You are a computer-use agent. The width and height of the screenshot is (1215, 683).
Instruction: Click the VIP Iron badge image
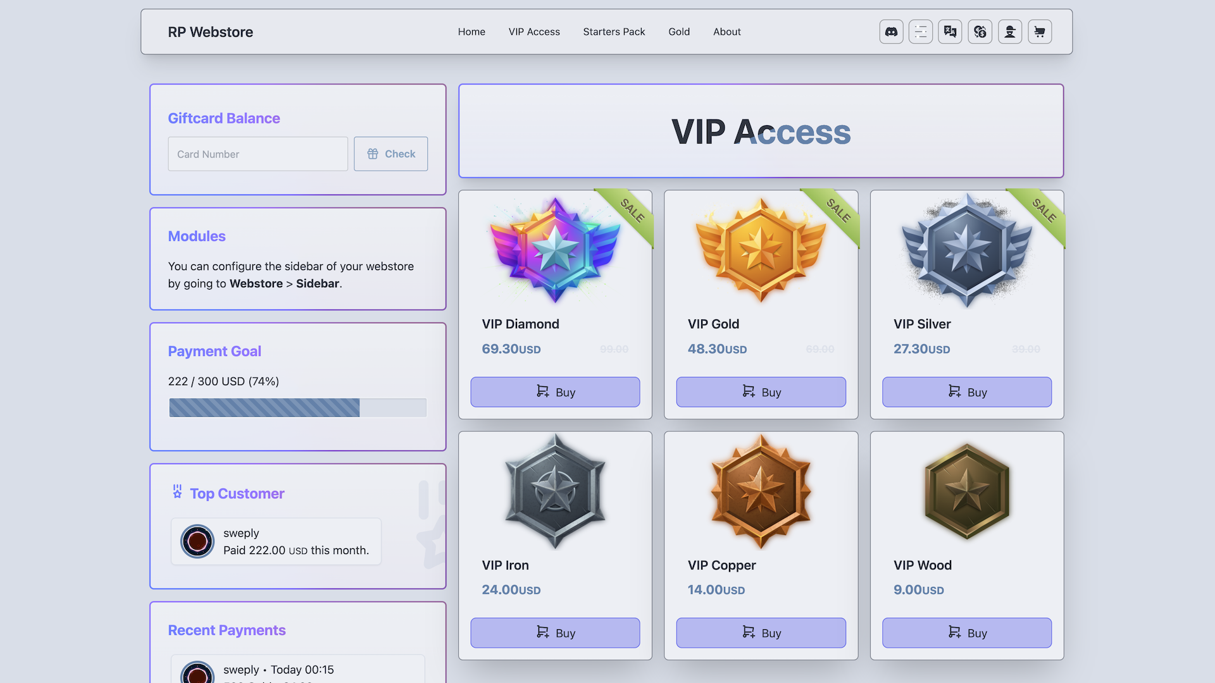pos(555,491)
